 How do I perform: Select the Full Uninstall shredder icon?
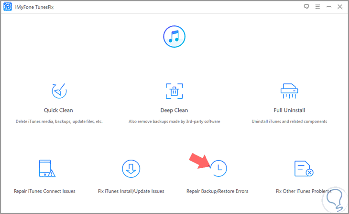tap(289, 91)
